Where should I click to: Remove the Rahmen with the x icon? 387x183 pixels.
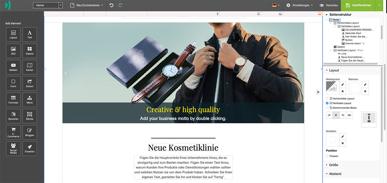(365, 91)
